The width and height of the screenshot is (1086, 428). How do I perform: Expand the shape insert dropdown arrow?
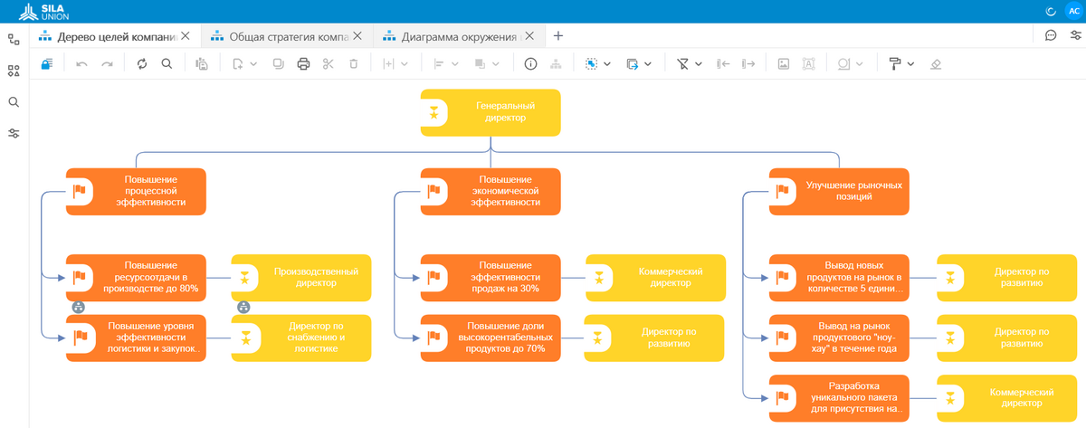[860, 63]
